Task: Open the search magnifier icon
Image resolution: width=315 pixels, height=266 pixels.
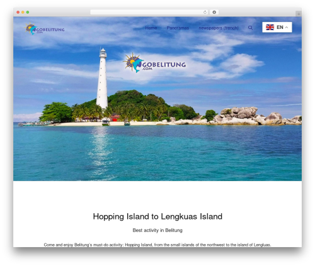Action: click(250, 28)
